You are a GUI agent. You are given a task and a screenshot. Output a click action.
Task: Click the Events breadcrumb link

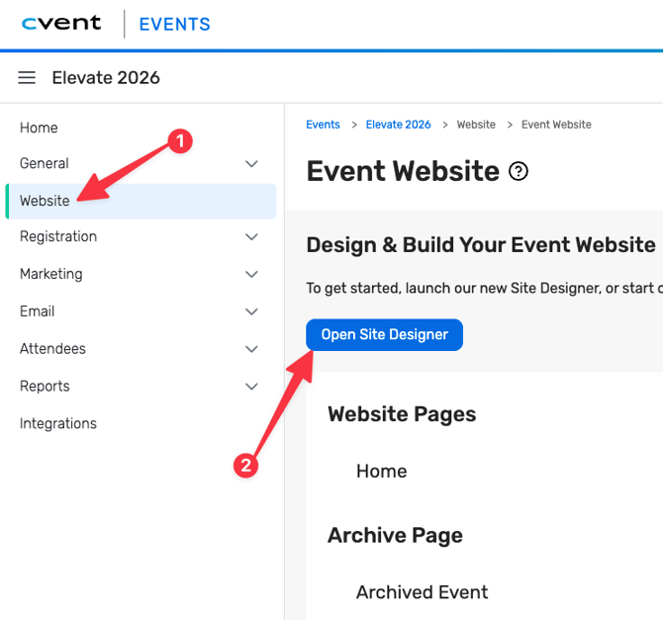point(323,125)
